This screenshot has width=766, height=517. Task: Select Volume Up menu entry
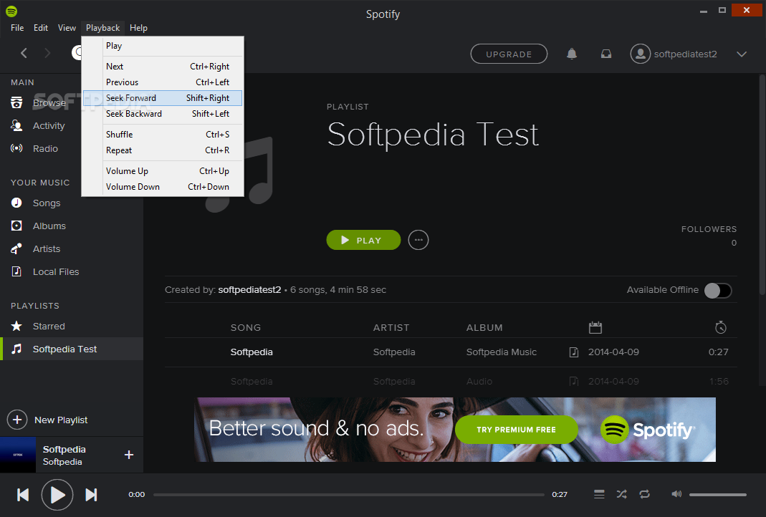click(x=162, y=171)
